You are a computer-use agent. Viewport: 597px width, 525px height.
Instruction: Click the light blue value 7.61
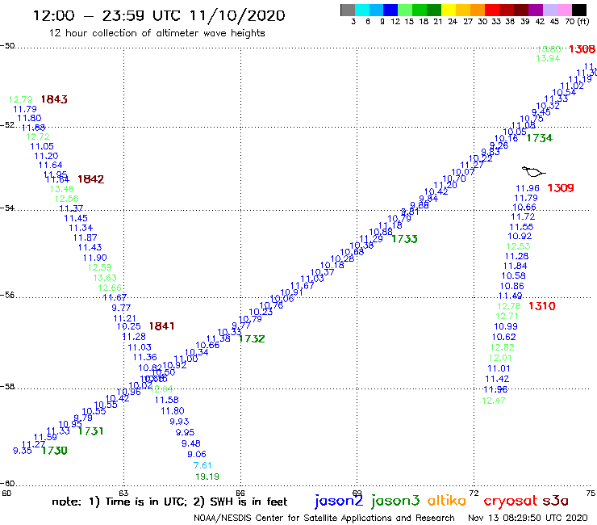[202, 465]
